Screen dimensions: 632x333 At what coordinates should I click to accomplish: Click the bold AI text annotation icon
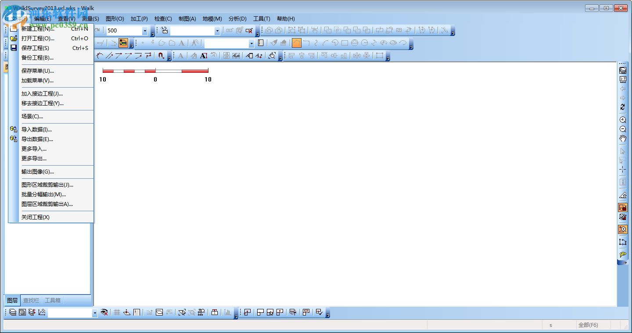[204, 56]
